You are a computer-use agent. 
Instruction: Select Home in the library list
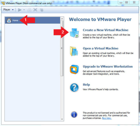pos(32,20)
